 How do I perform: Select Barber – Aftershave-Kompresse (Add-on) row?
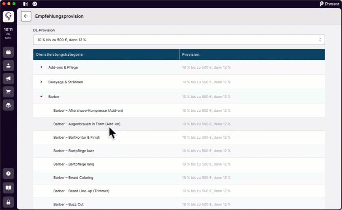pyautogui.click(x=88, y=111)
